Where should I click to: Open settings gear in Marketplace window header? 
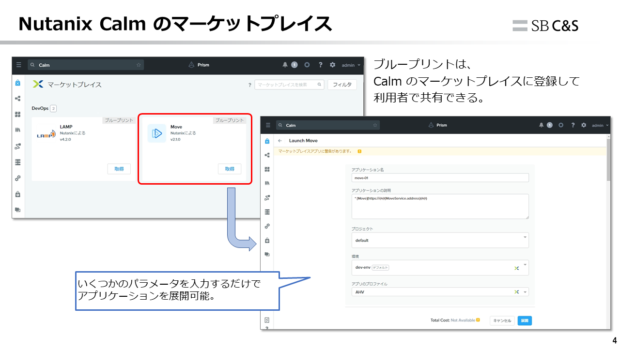point(332,65)
